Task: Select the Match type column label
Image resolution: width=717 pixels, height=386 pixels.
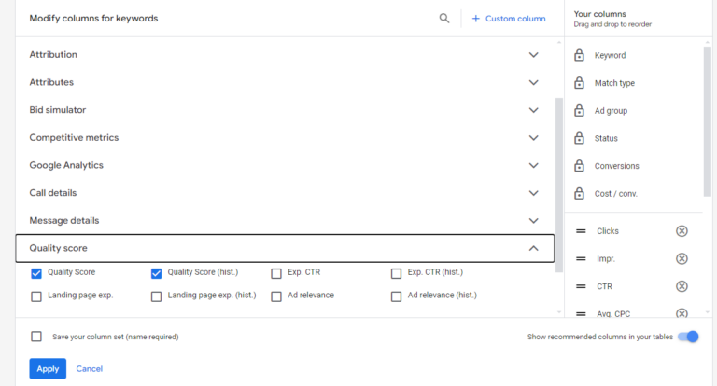Action: tap(614, 83)
